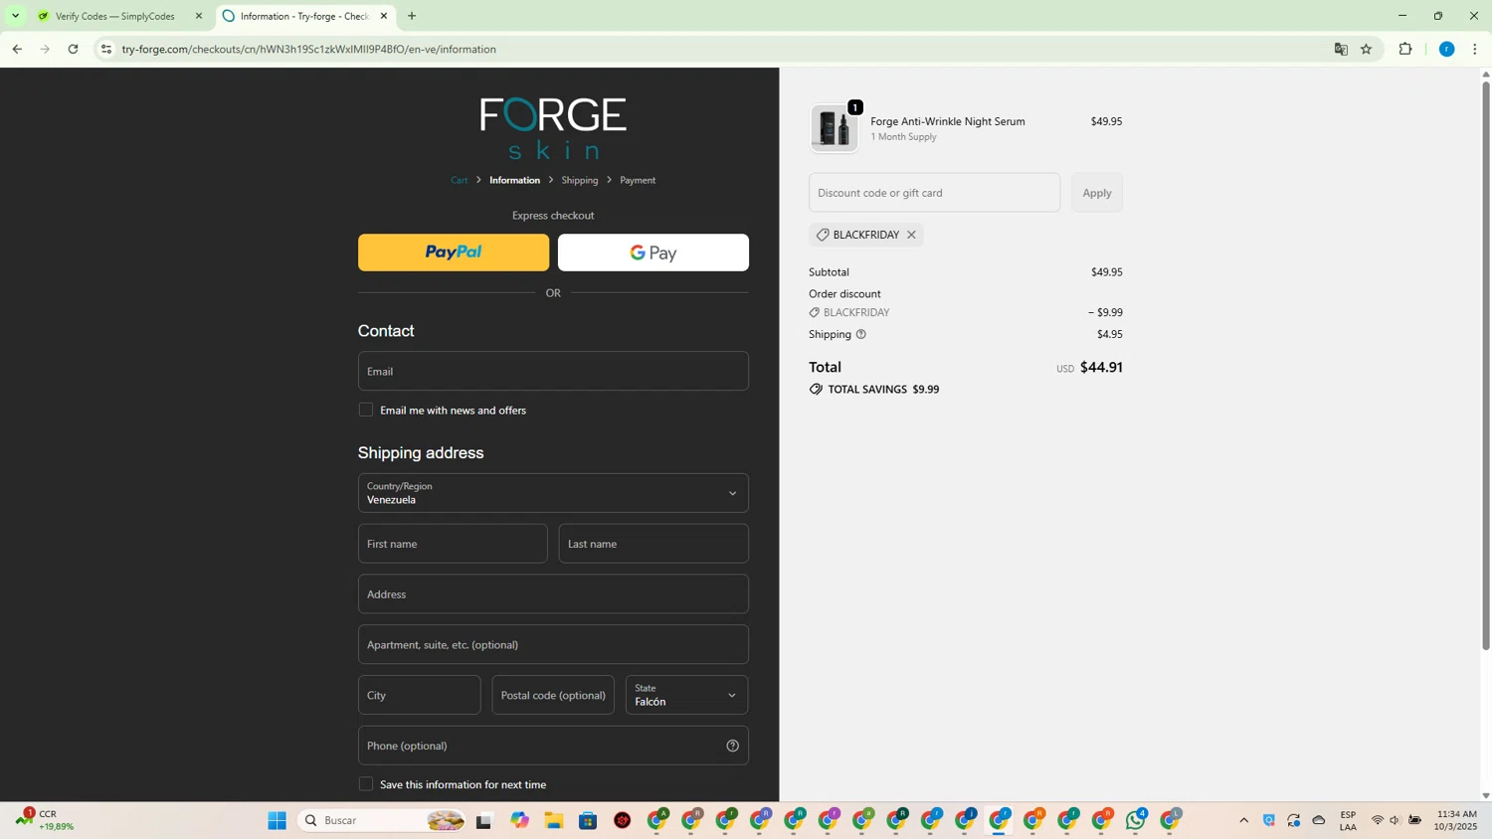Click the Payment breadcrumb step
Screen dimensions: 1492x839
(x=638, y=180)
